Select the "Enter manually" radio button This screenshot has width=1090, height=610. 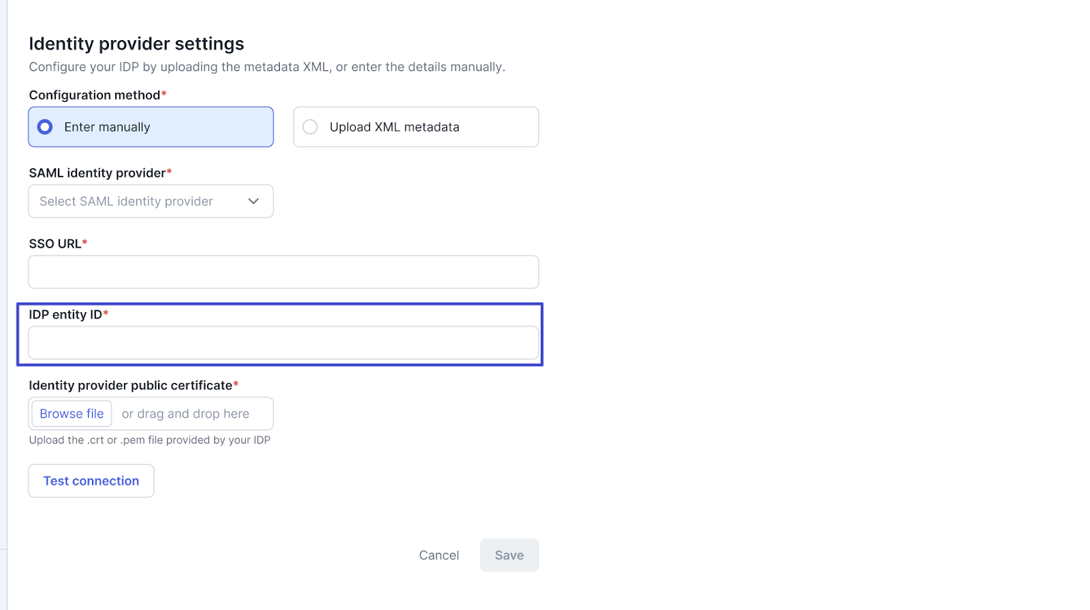(x=45, y=127)
